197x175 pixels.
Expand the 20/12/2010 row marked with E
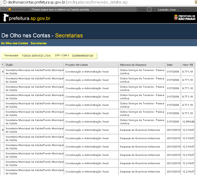3,130
